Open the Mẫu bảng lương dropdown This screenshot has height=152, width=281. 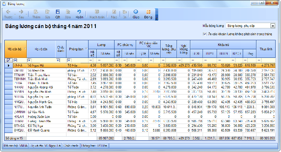273,26
